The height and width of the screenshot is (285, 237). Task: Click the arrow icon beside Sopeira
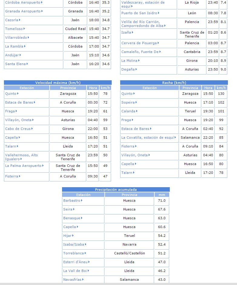137,102
